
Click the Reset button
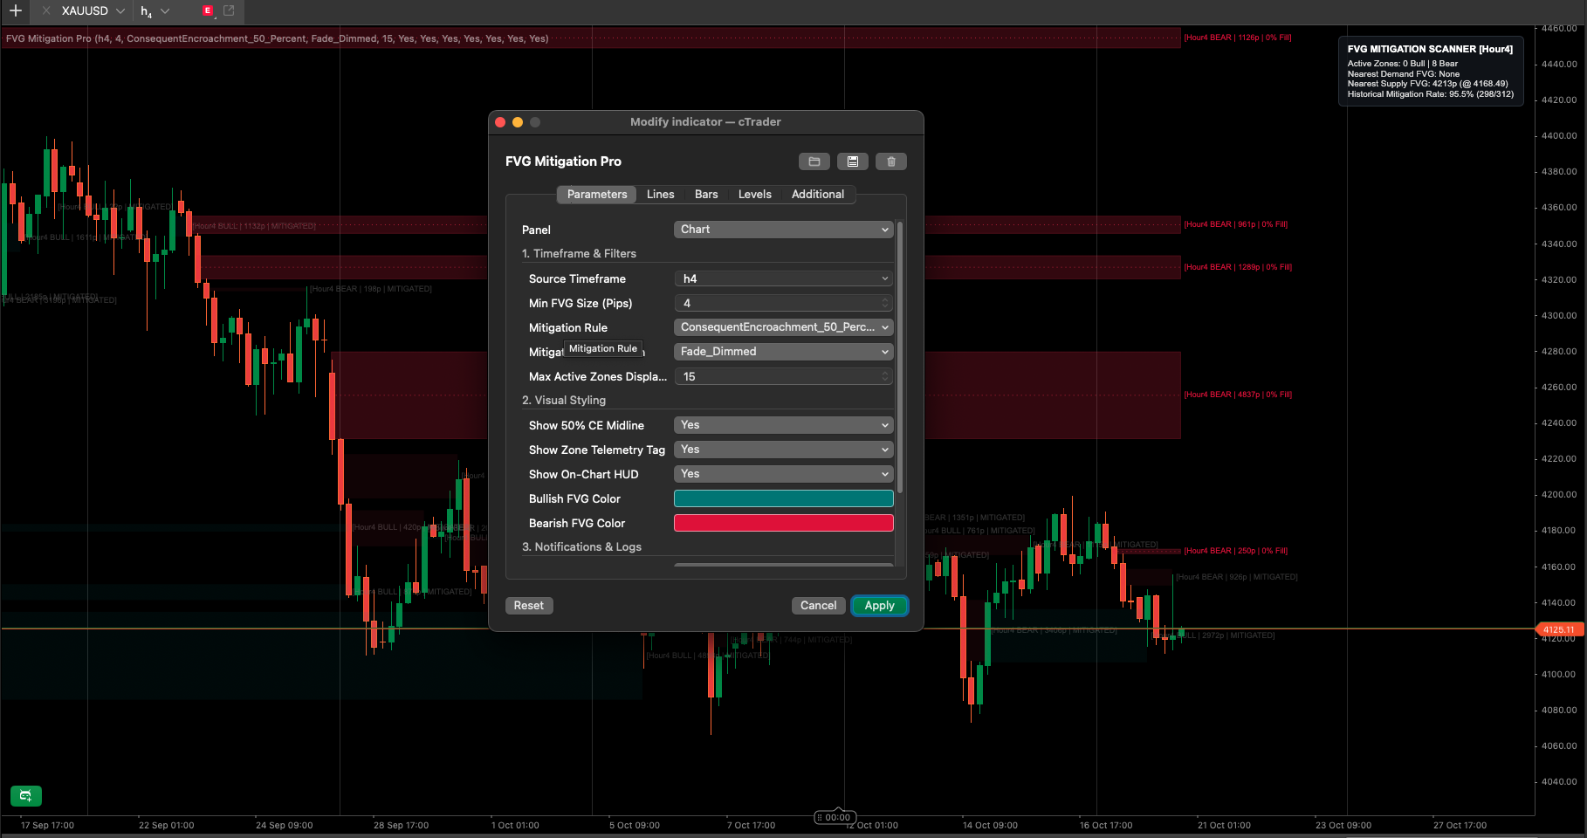[528, 606]
